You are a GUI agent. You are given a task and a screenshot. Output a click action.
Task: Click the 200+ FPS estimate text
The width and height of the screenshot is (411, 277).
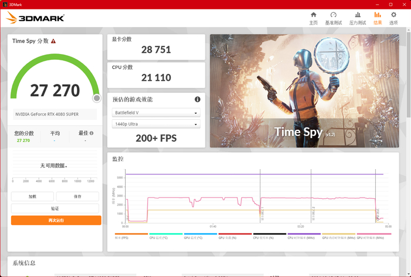click(156, 138)
